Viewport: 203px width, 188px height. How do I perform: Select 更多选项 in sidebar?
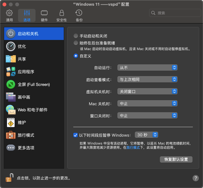34,148
